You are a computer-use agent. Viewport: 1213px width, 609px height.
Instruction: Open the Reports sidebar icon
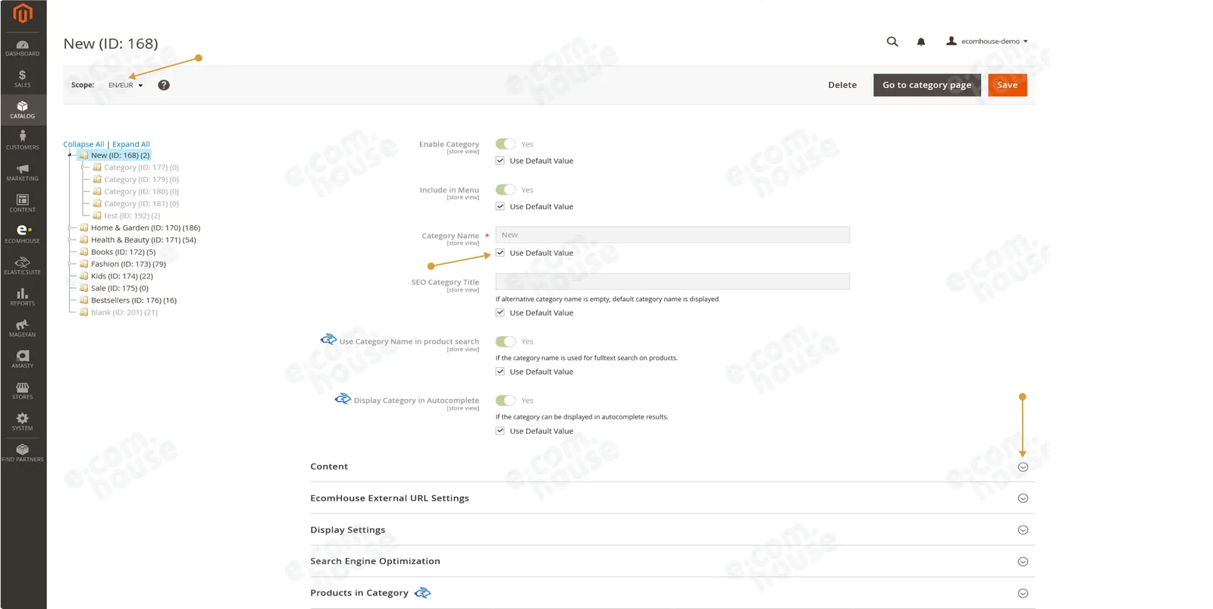click(x=23, y=297)
